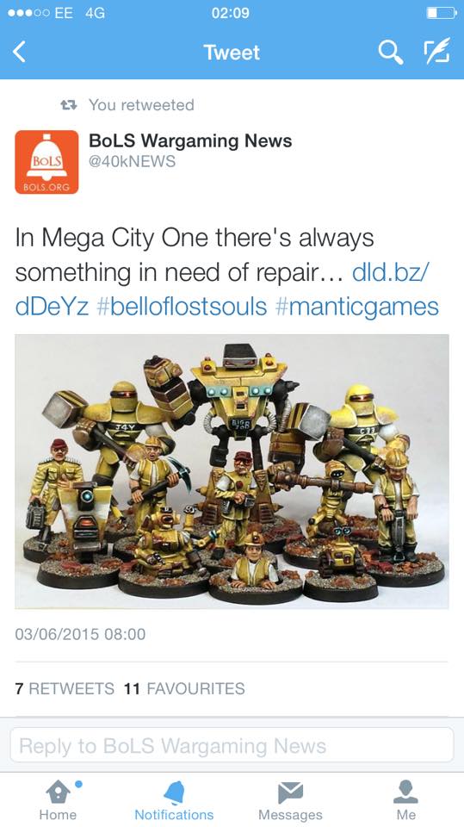Tap the battery indicator in status bar
The width and height of the screenshot is (464, 827).
[442, 13]
